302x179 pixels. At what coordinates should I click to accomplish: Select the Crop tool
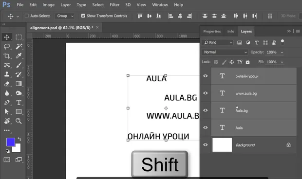point(7,56)
